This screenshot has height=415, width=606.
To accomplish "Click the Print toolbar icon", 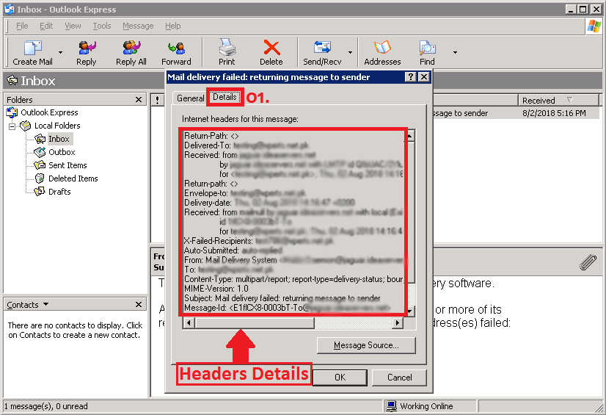I will pyautogui.click(x=227, y=48).
